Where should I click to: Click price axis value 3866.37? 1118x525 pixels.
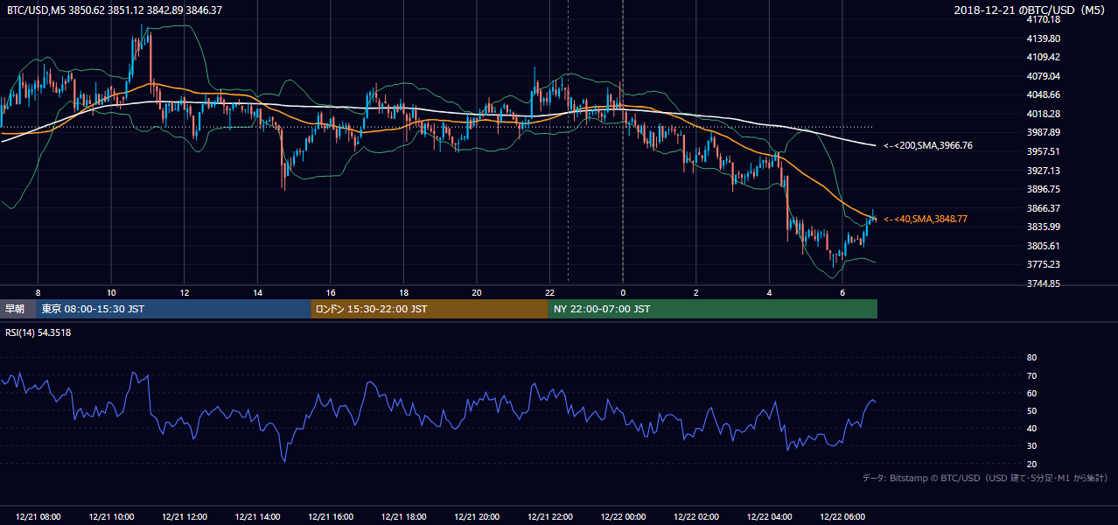(x=1044, y=208)
